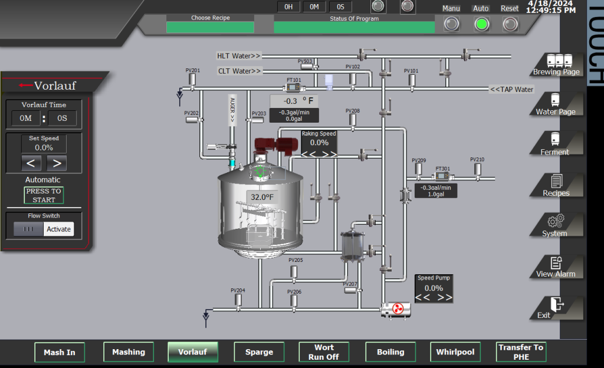Switch to Manu mode button
Image resolution: width=604 pixels, height=368 pixels.
click(451, 24)
